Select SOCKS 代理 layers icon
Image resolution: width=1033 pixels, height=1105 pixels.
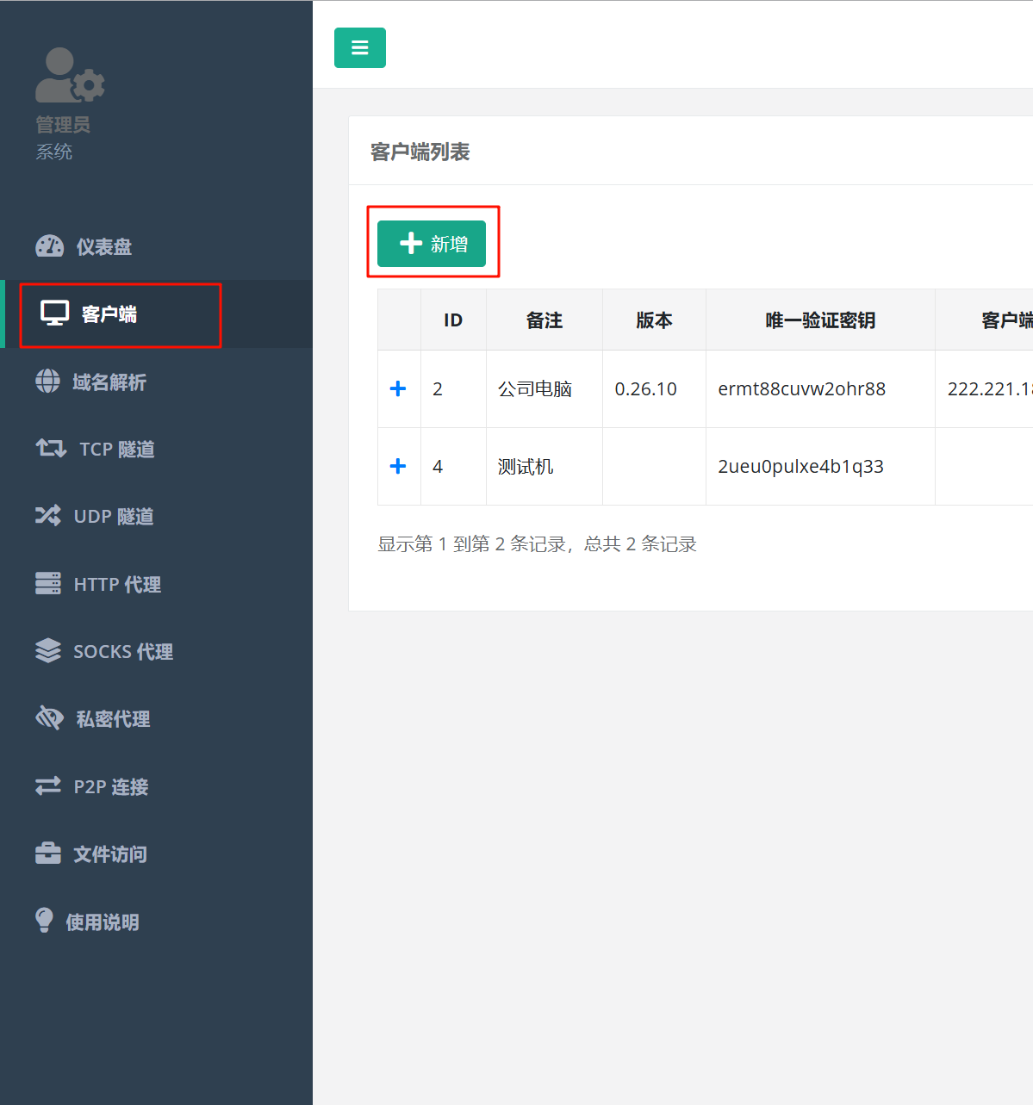48,651
